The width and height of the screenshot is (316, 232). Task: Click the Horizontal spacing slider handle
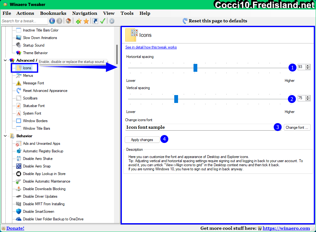(195, 68)
